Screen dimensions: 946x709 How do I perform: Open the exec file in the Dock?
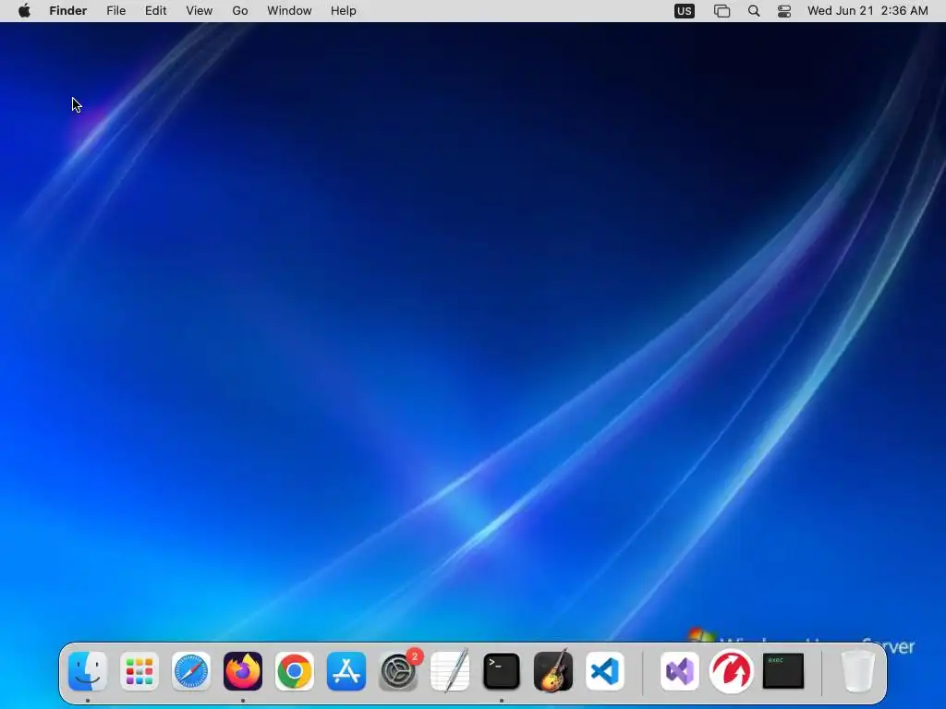click(x=783, y=671)
